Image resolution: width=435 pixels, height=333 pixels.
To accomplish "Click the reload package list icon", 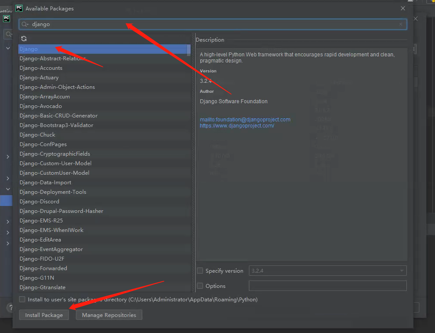I will 24,39.
